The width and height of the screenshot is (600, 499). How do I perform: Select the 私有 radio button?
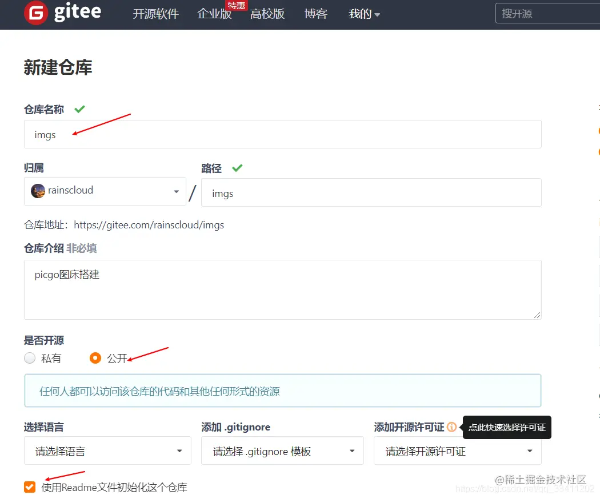coord(30,358)
